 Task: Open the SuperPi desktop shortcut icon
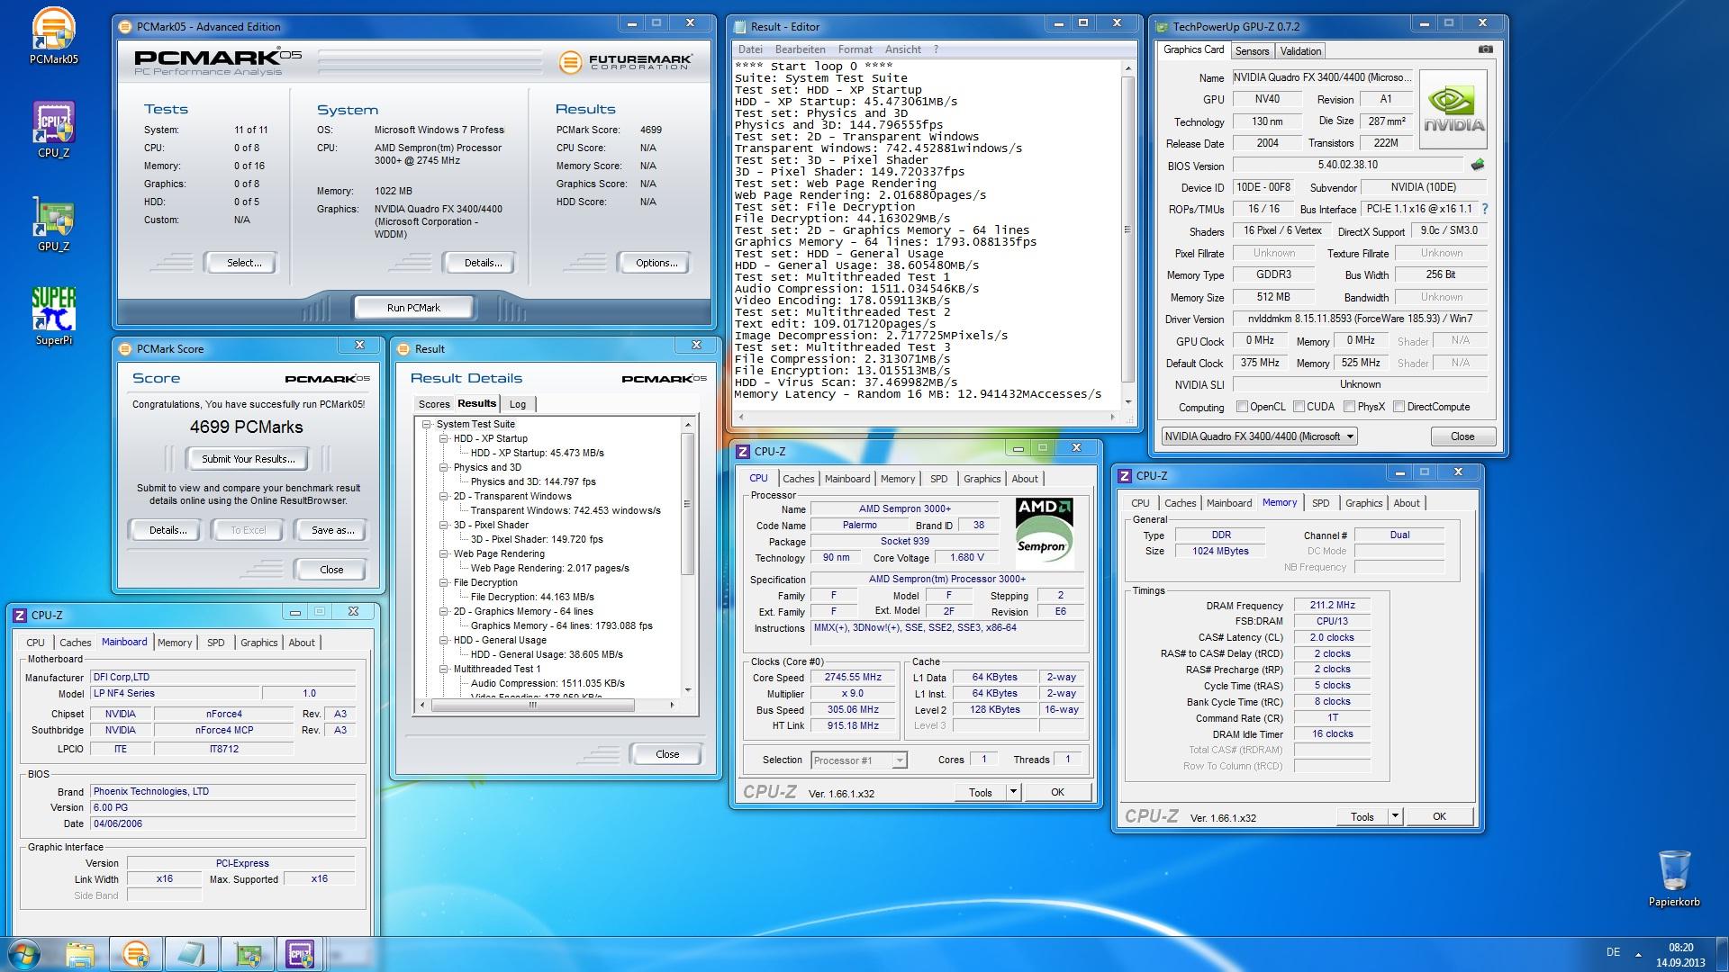point(54,316)
